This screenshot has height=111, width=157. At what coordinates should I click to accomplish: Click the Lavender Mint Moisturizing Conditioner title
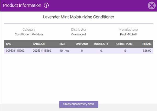78,17
